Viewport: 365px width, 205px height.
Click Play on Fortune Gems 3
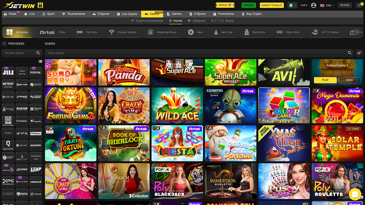click(x=325, y=80)
